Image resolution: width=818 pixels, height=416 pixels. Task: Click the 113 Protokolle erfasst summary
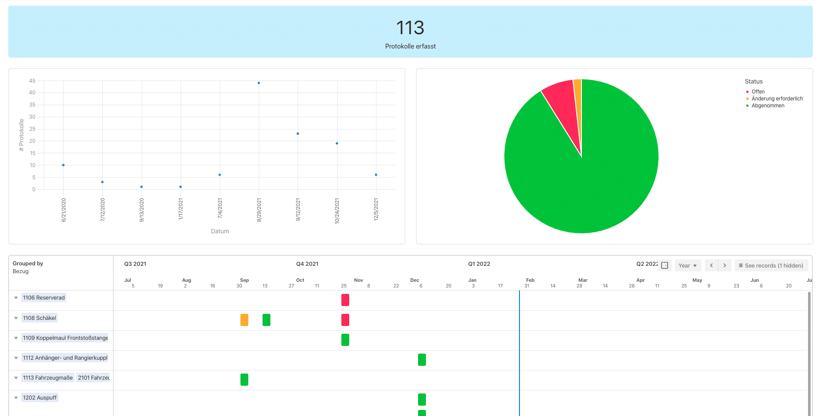[410, 32]
